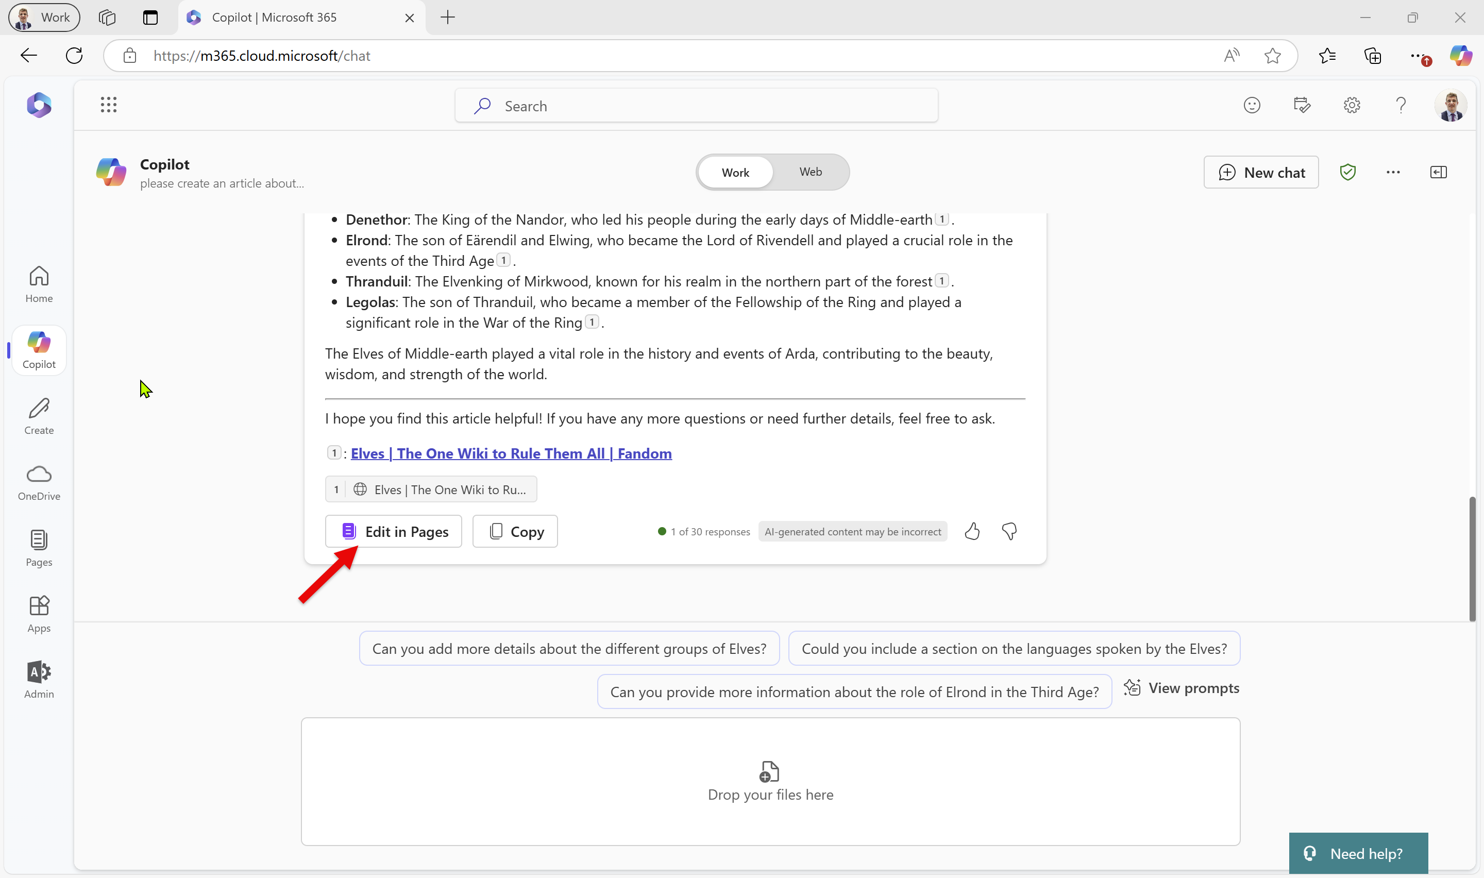
Task: Start a New chat
Action: click(1261, 172)
